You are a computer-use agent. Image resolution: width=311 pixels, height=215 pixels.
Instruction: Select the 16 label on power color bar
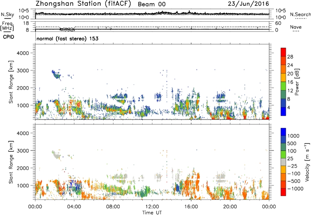tap(290, 82)
